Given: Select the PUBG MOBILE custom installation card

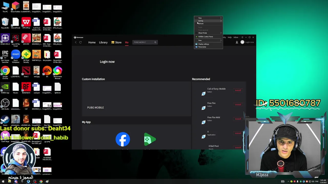Looking at the screenshot, I should 136,99.
